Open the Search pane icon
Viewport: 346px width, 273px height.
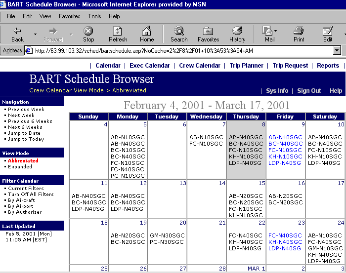[x=179, y=34]
